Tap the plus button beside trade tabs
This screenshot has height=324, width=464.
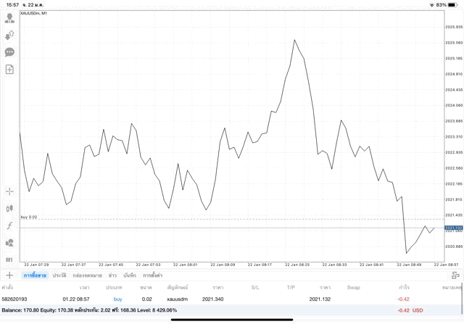point(9,275)
